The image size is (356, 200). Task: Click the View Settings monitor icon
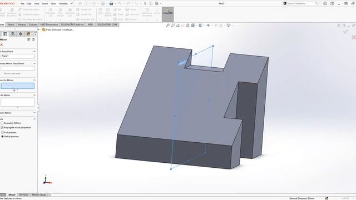229,26
